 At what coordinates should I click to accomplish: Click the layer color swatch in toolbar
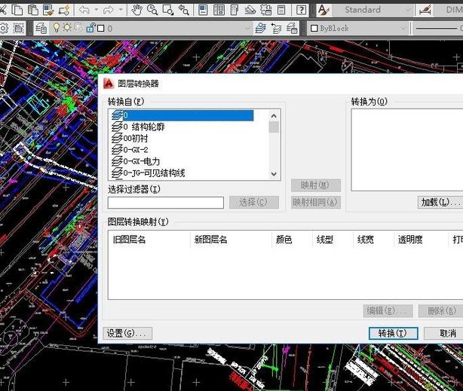click(100, 28)
